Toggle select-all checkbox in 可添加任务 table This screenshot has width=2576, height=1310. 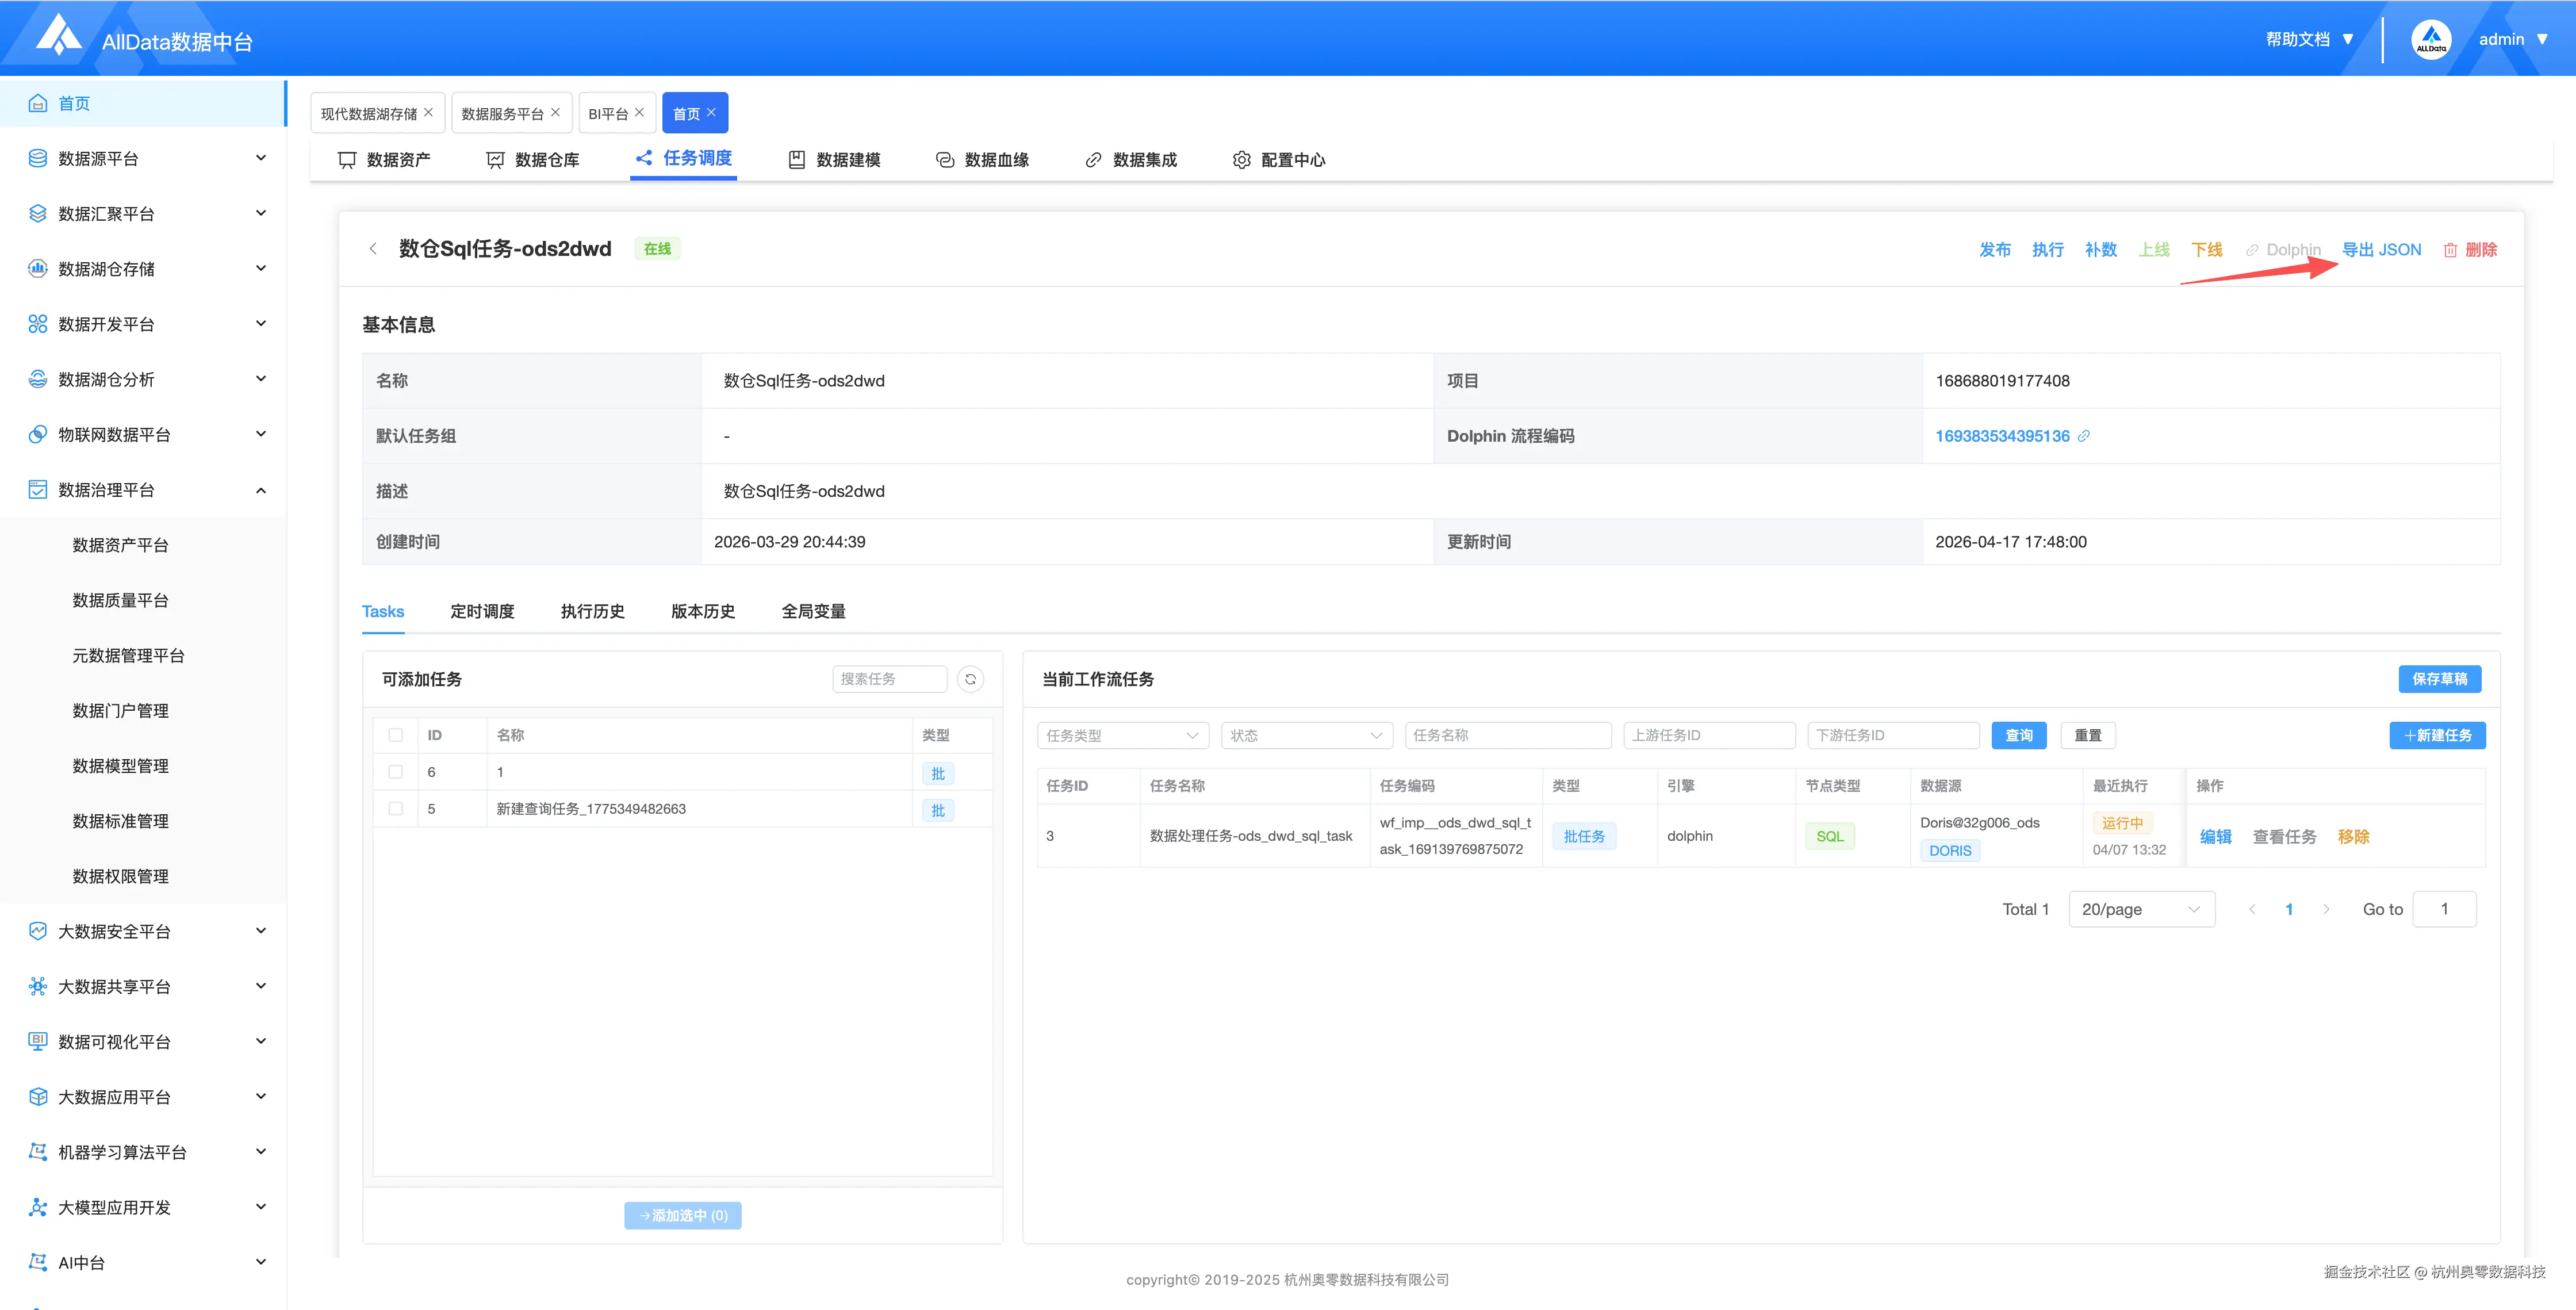click(396, 735)
